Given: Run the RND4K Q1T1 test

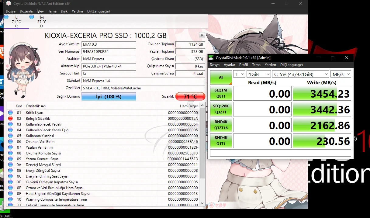Looking at the screenshot, I should pos(221,141).
